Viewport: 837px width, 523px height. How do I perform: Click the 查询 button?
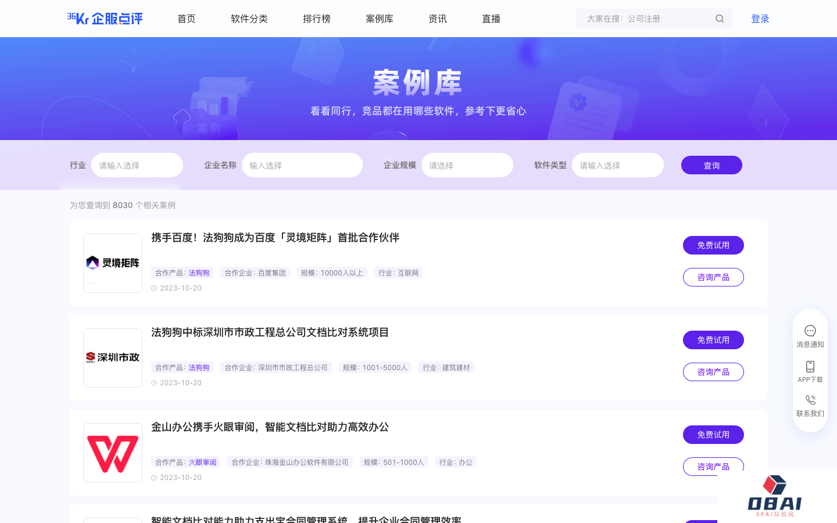tap(711, 165)
